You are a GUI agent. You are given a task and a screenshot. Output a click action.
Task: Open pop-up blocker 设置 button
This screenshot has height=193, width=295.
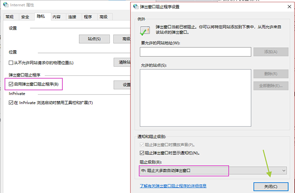pos(122,85)
